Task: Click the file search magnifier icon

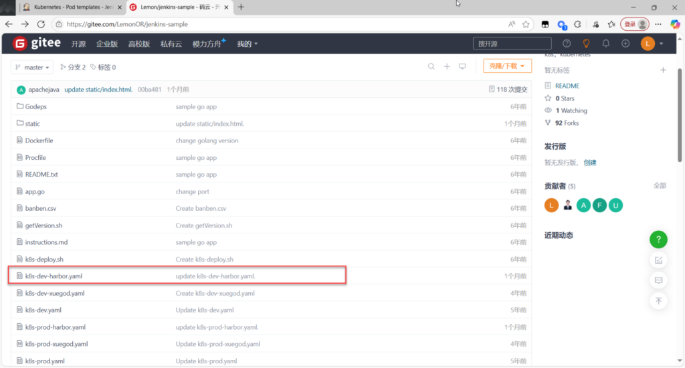Action: coord(431,67)
